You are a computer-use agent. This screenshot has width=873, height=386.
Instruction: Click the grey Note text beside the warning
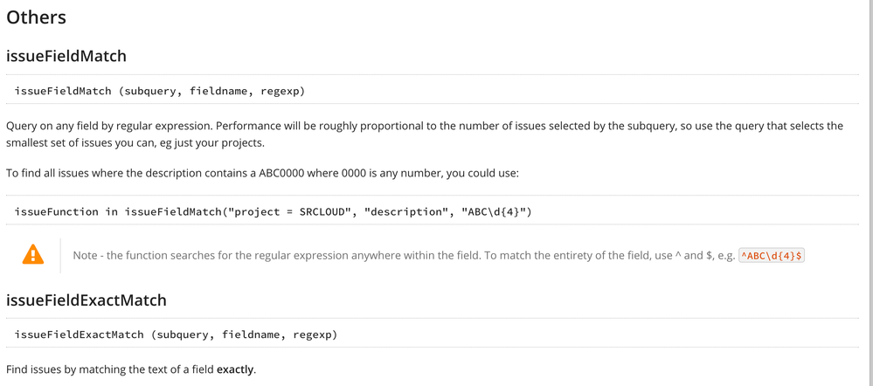pos(405,256)
